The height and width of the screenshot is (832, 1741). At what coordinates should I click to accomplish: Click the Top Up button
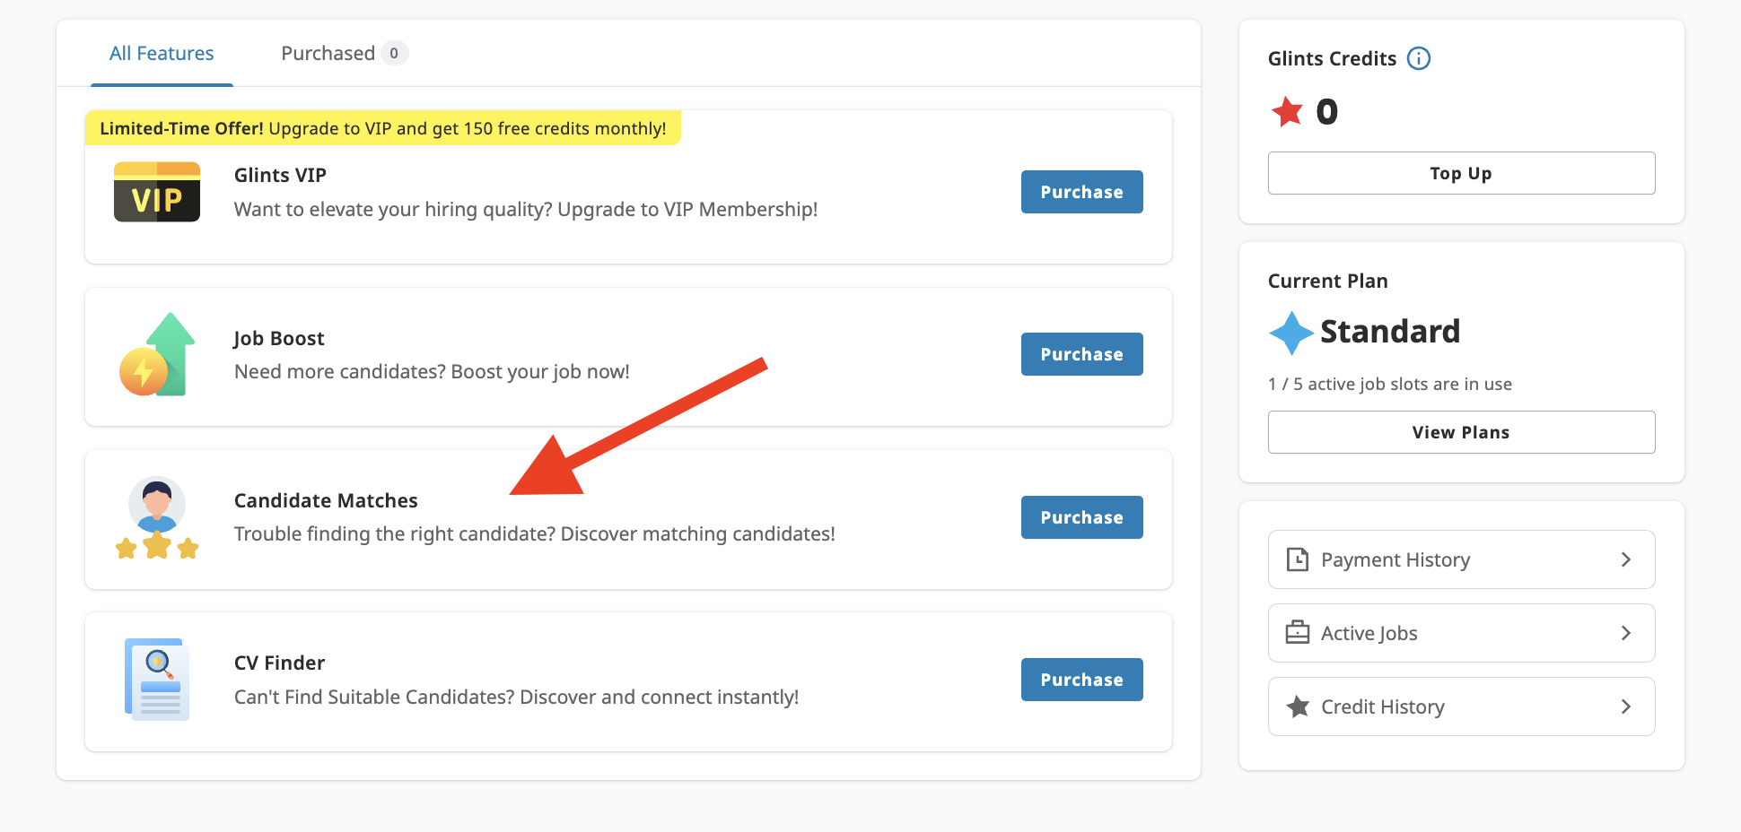point(1460,173)
